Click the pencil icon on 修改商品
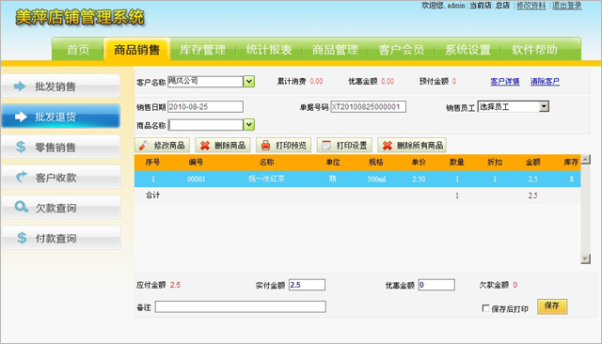This screenshot has width=602, height=344. [144, 146]
